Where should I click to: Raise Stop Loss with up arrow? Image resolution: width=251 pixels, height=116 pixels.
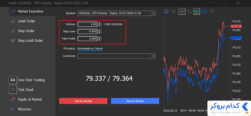99,30
